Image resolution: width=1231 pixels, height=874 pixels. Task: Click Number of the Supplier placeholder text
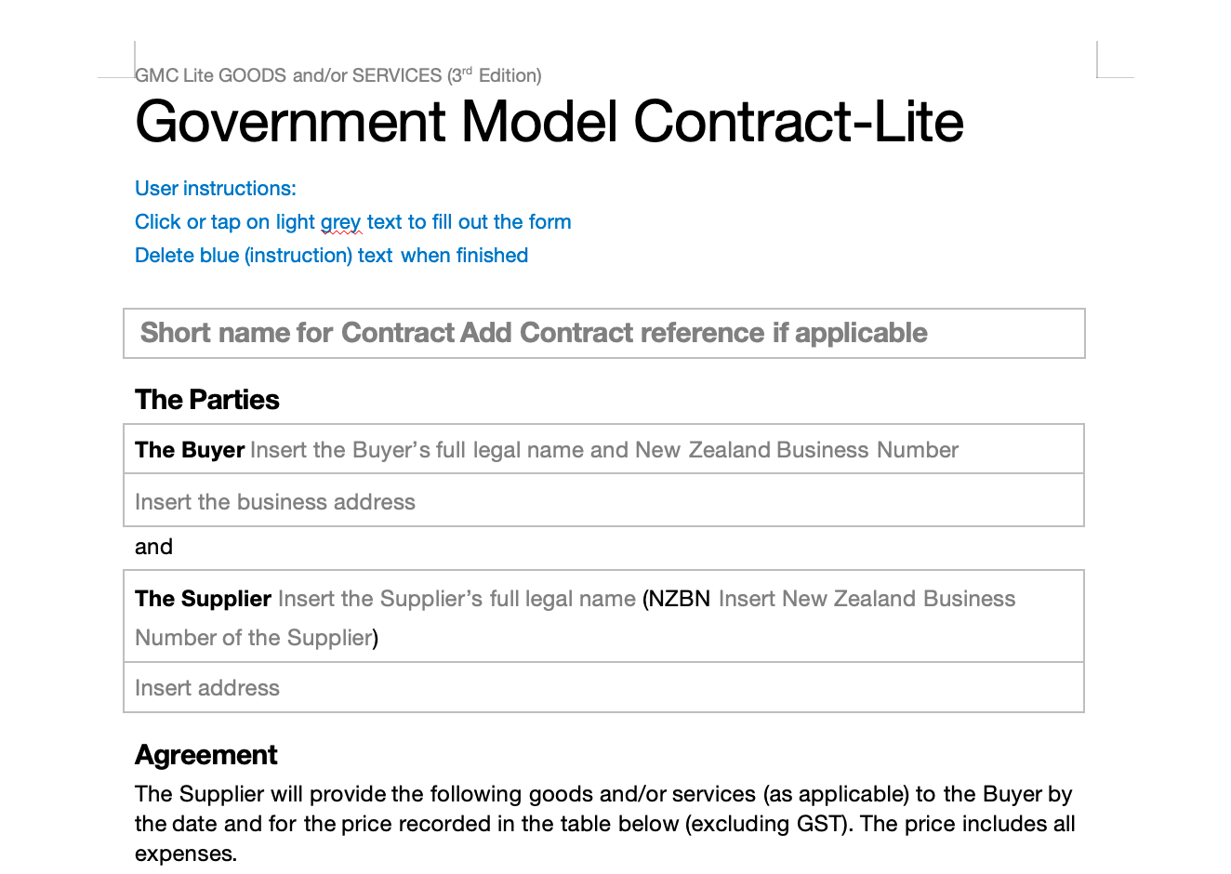click(x=254, y=638)
